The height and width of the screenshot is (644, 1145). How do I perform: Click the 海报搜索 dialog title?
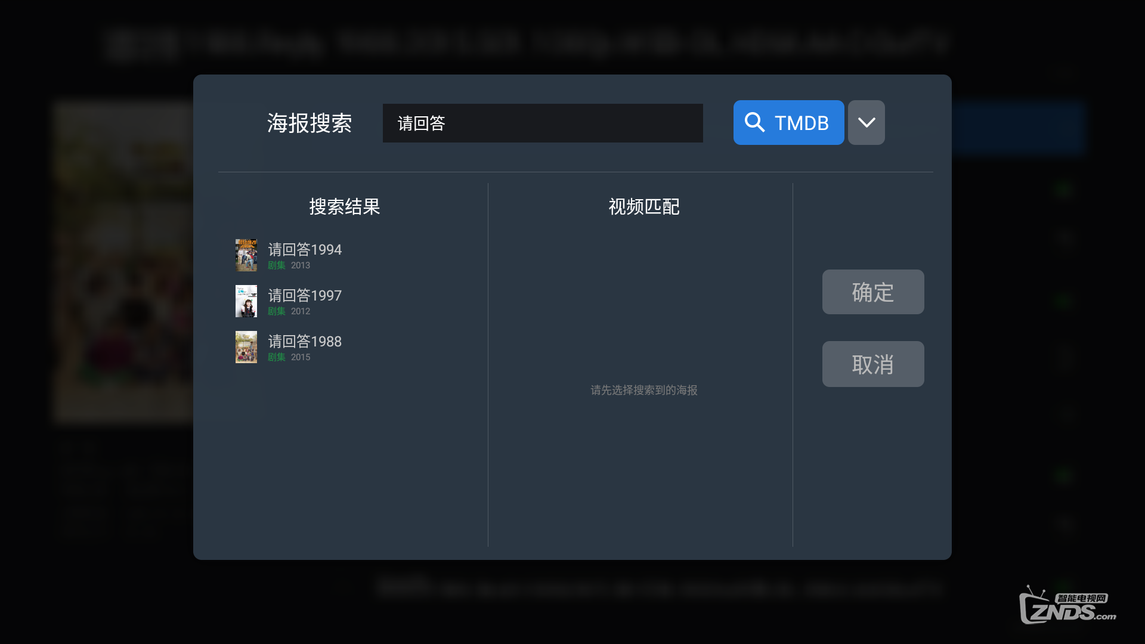point(309,123)
